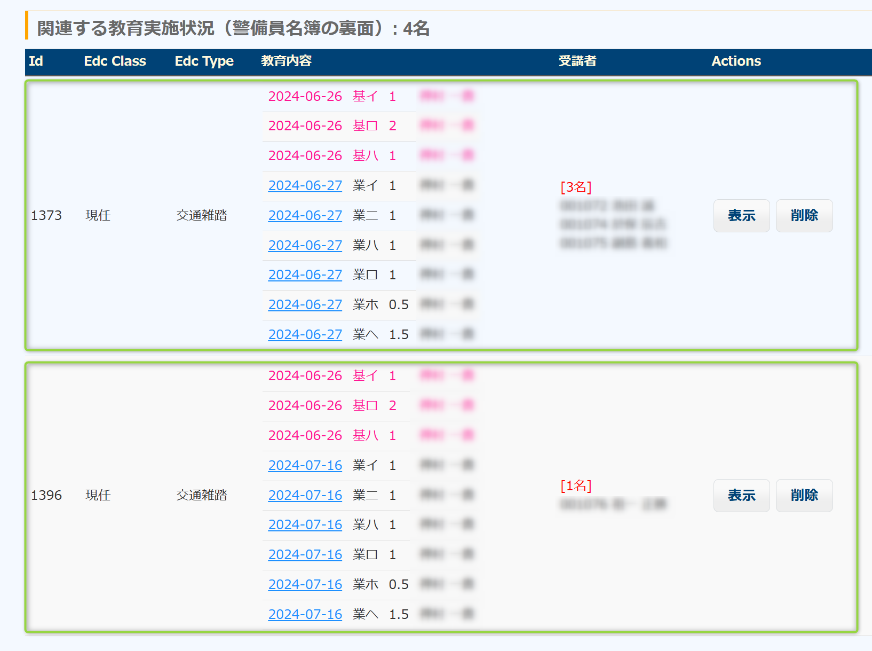Select the Edc Class column header
This screenshot has width=872, height=651.
click(x=115, y=61)
